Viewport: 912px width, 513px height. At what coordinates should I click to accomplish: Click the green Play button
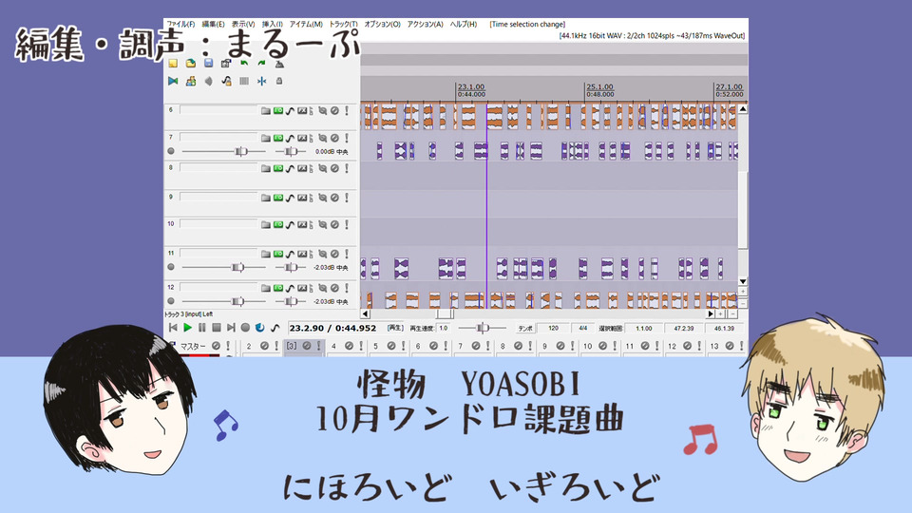187,328
